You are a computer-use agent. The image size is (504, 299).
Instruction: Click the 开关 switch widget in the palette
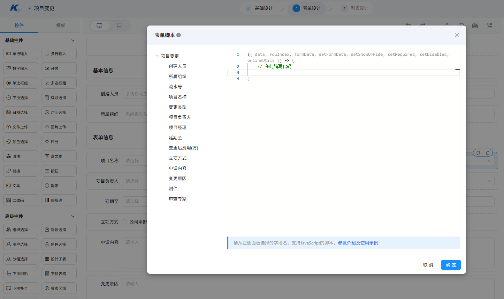coord(59,68)
